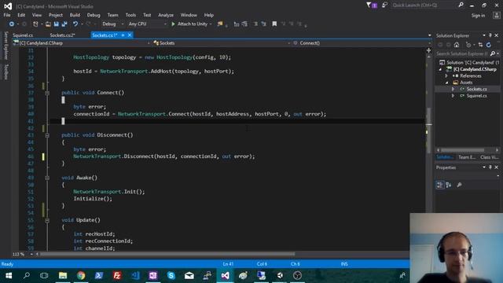Expand the References node
This screenshot has height=283, width=503.
click(446, 76)
